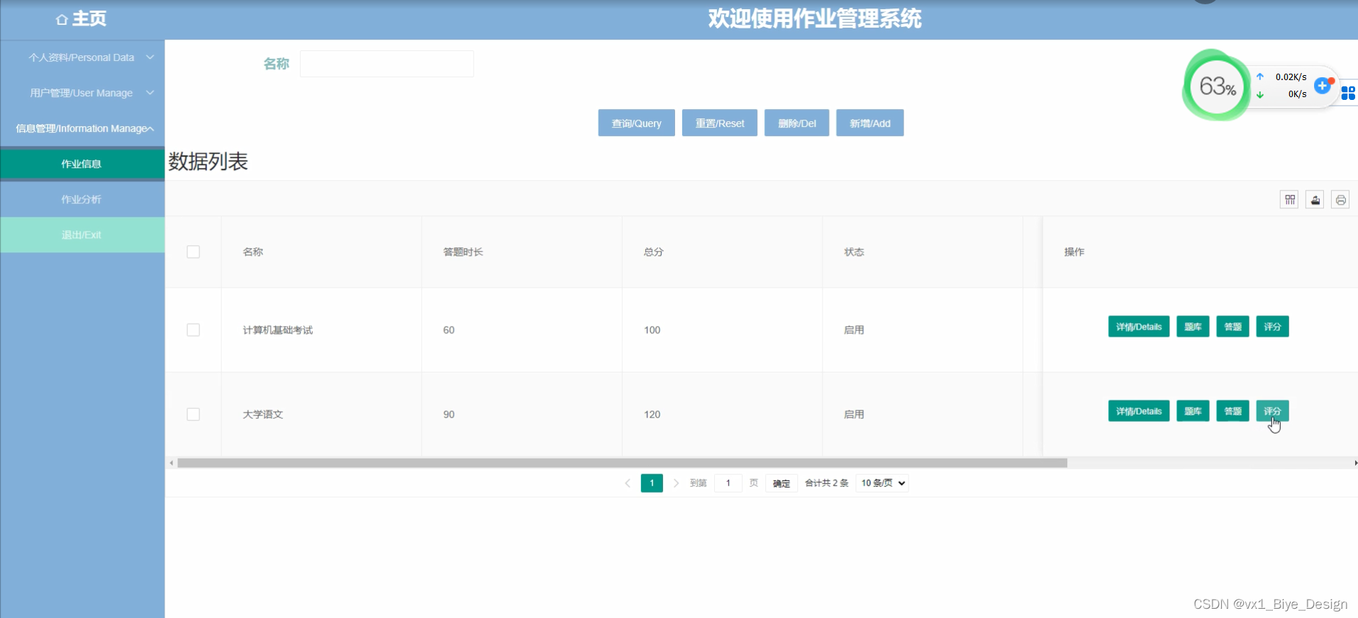Viewport: 1358px width, 618px height.
Task: Select 作业信息 in the sidebar
Action: click(82, 164)
